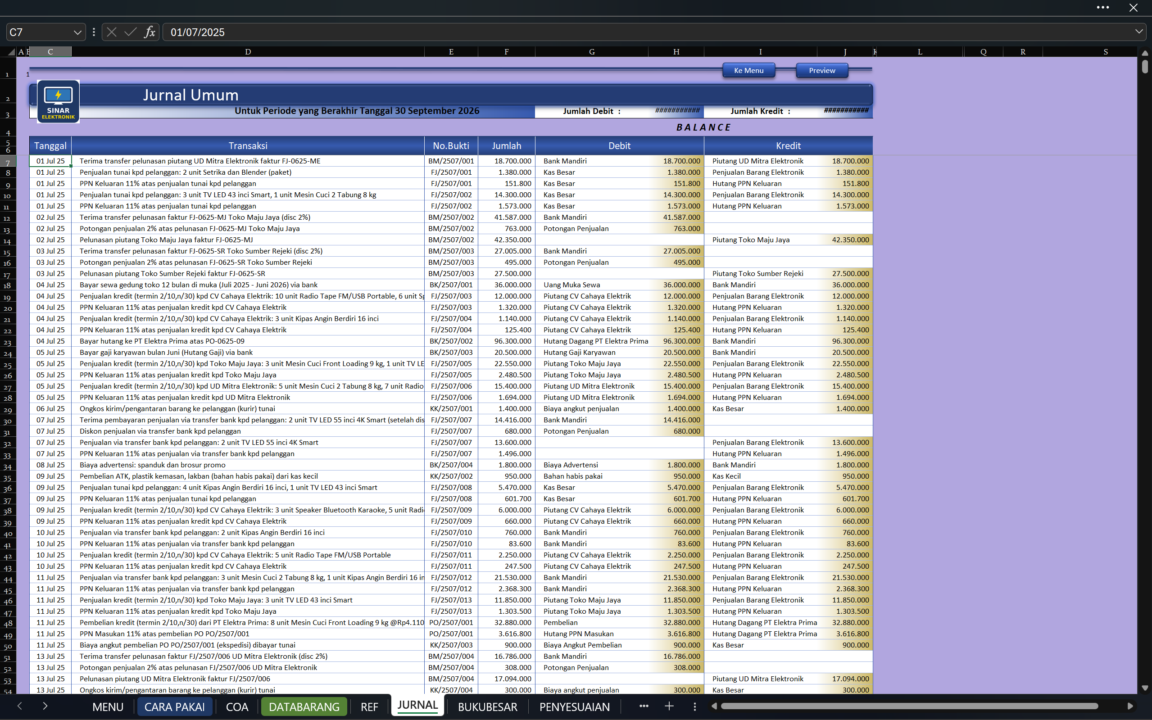The image size is (1152, 720).
Task: Go to next sheet tab arrow
Action: [x=45, y=706]
